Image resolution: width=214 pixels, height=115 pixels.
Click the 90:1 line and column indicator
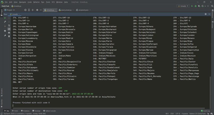click(167, 114)
